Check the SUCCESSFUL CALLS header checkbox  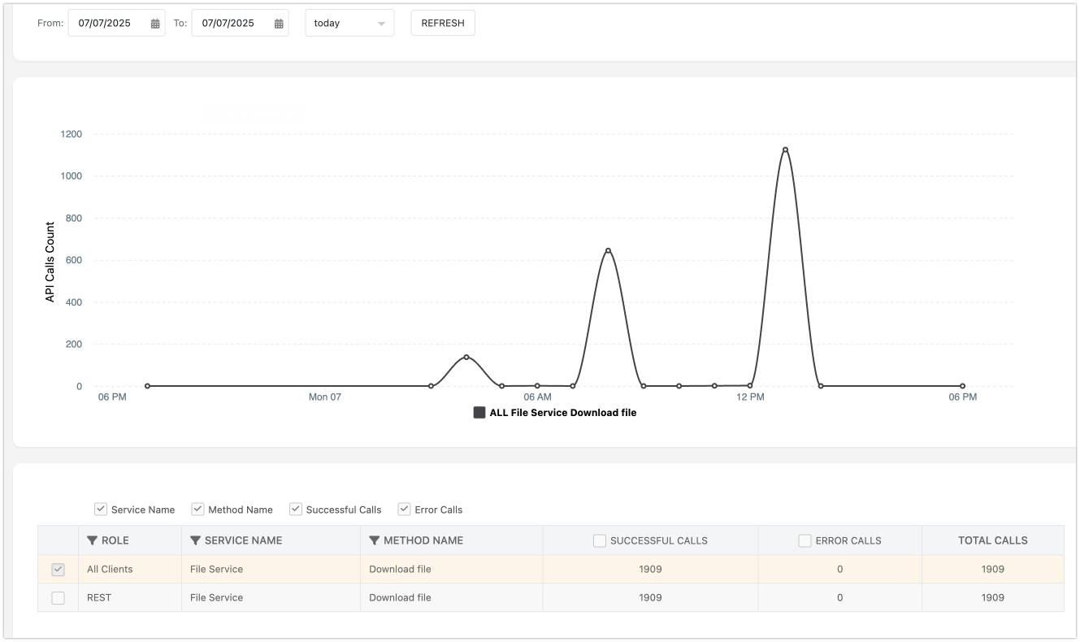(x=600, y=540)
